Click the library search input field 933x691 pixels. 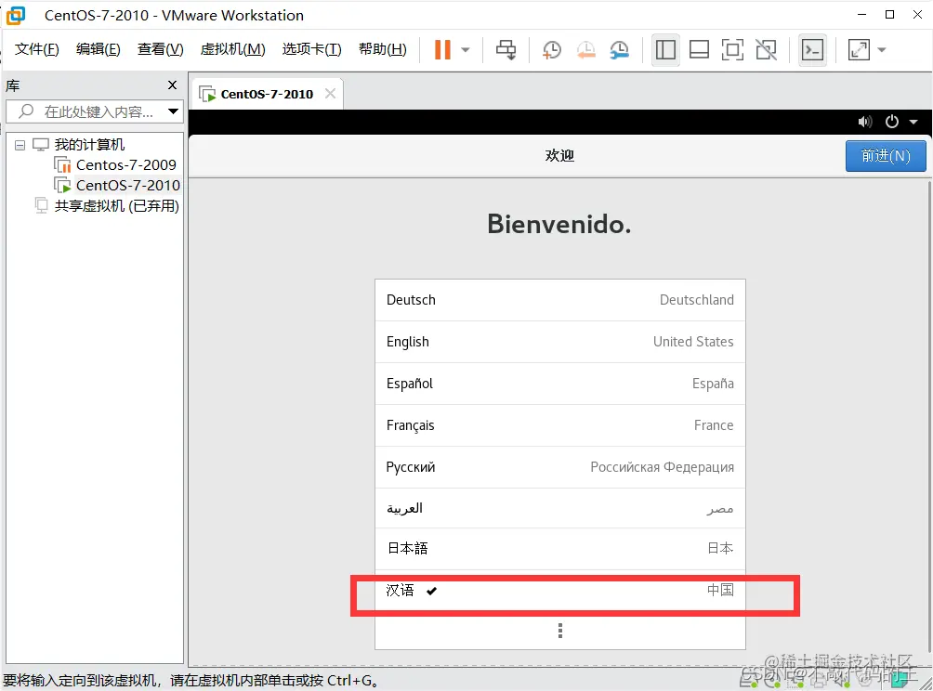(95, 111)
